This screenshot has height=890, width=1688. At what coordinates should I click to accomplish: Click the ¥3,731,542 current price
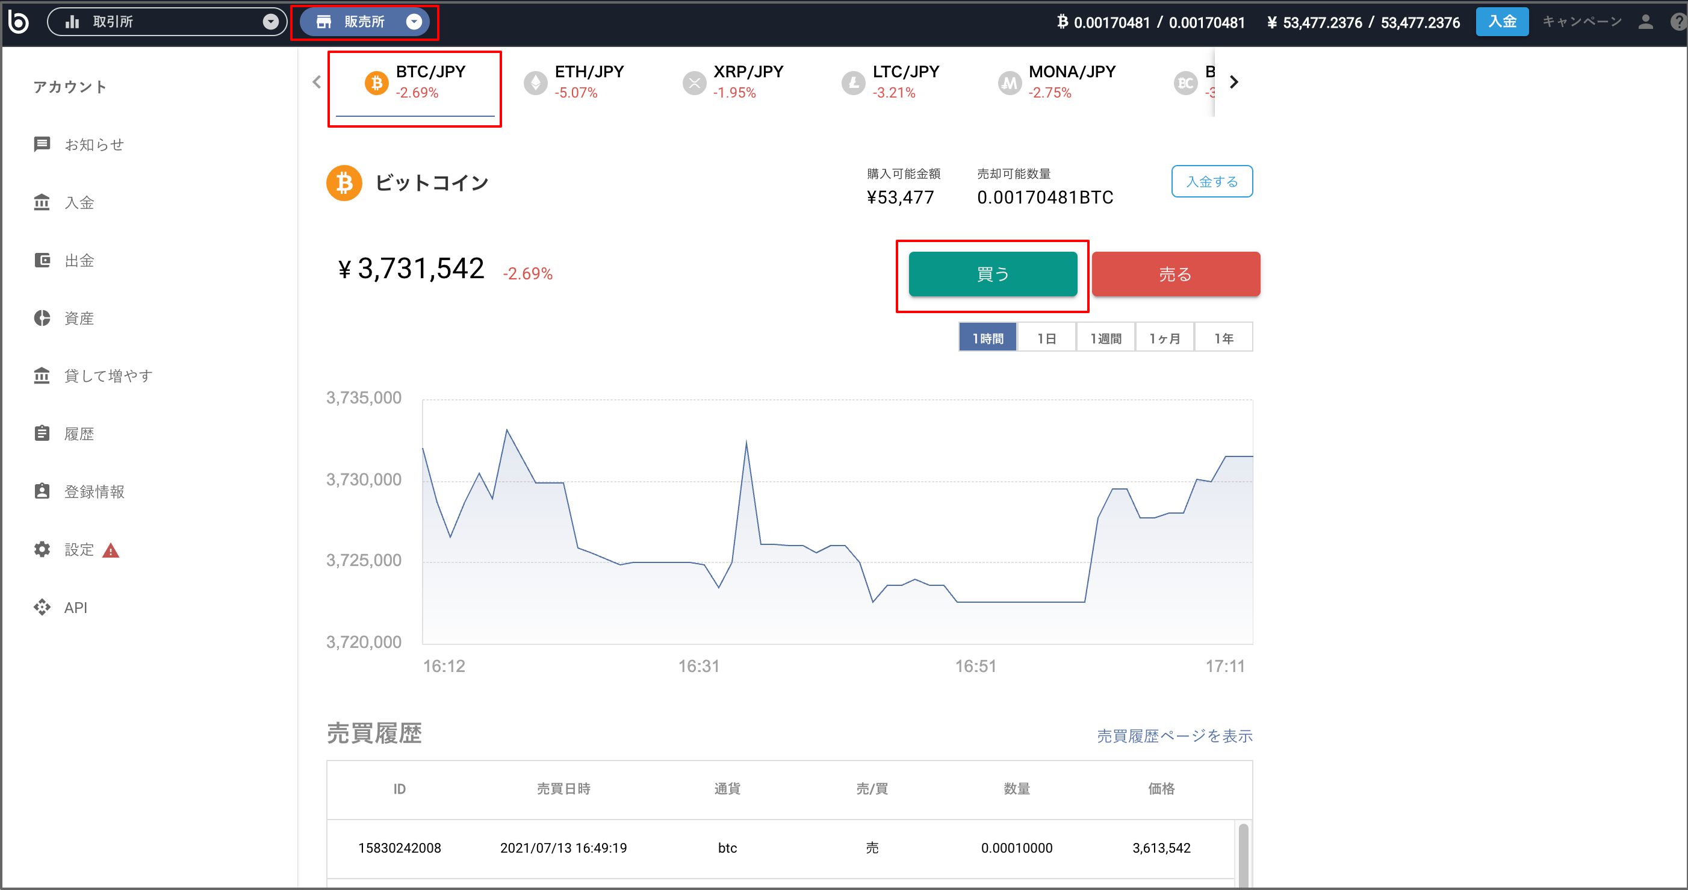pyautogui.click(x=411, y=269)
